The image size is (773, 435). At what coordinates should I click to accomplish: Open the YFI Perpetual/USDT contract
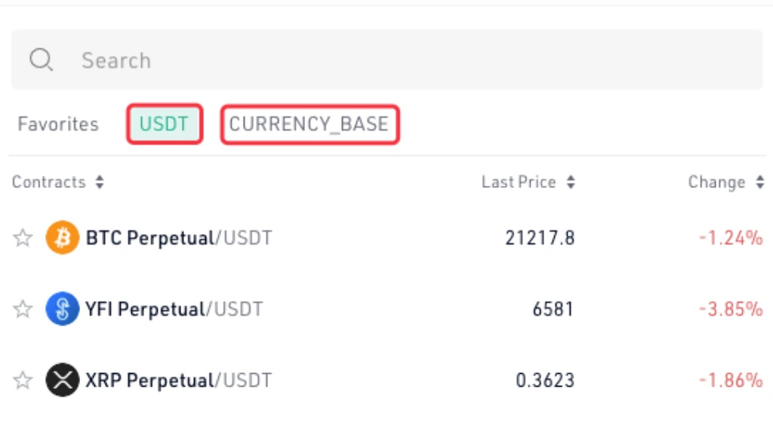point(174,309)
